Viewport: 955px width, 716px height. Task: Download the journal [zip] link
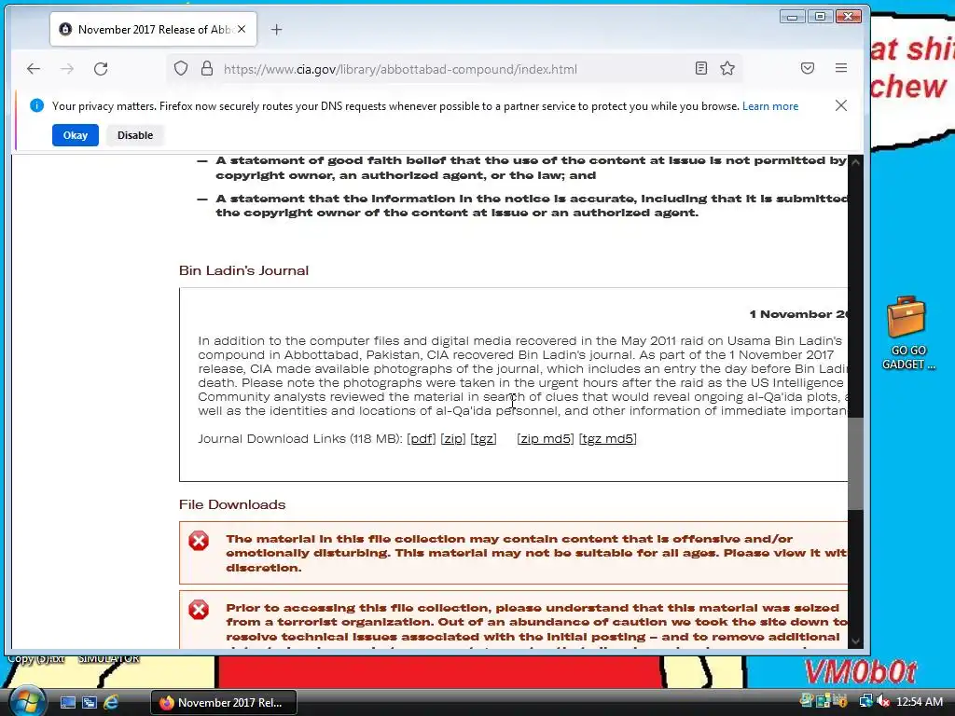point(453,439)
